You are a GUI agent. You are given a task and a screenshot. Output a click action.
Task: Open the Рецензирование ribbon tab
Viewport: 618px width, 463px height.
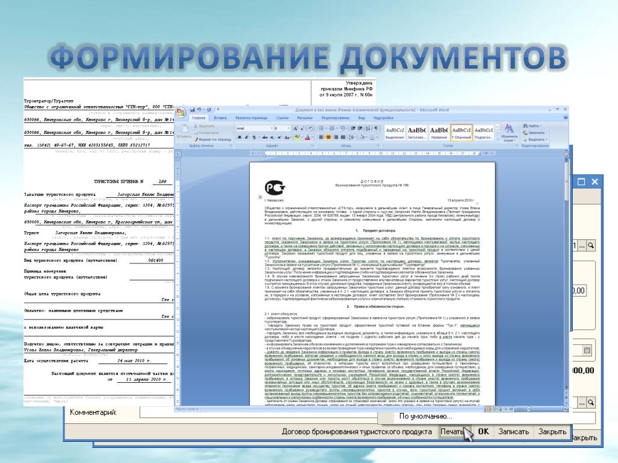(336, 118)
